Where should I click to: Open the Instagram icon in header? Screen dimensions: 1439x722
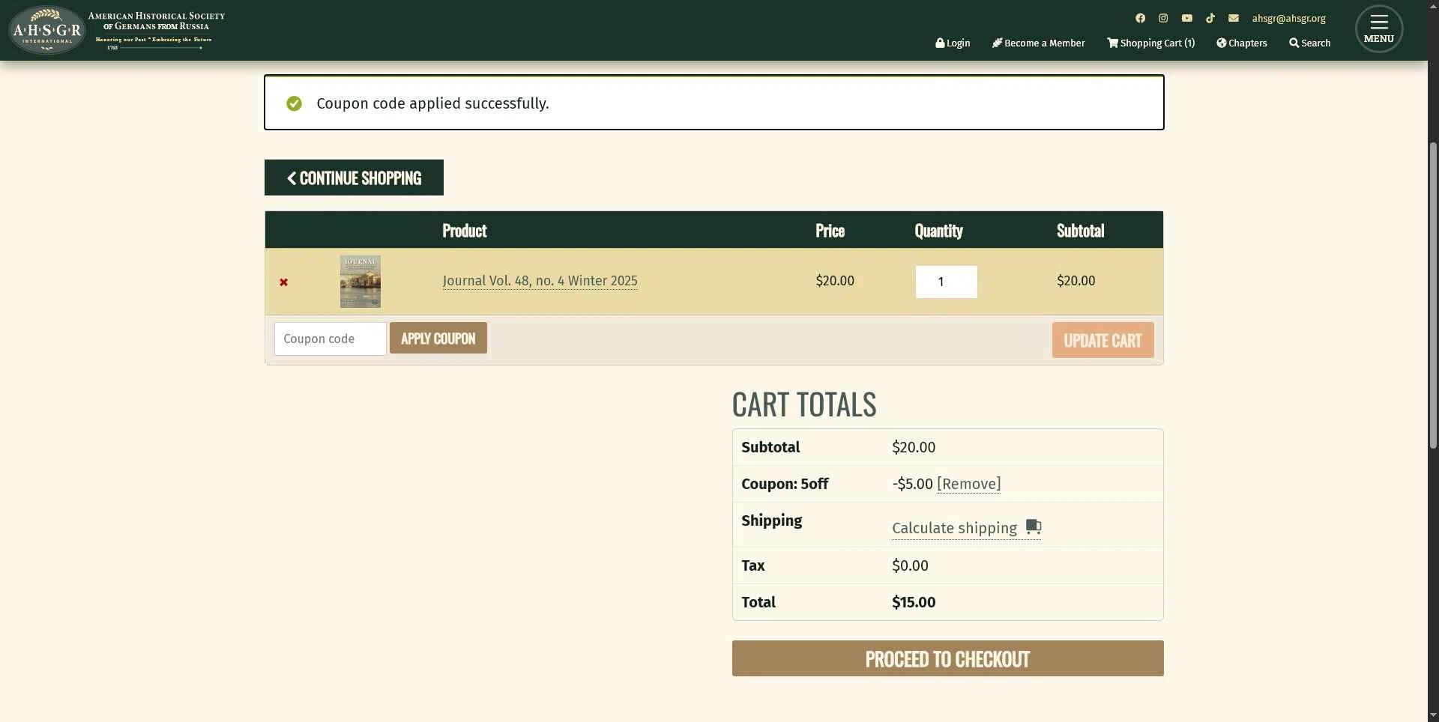coord(1163,18)
